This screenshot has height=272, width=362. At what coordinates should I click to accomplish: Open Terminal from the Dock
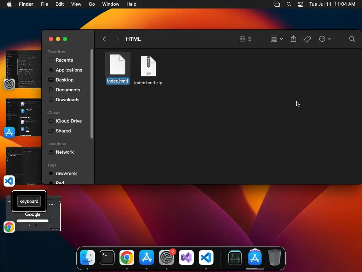pyautogui.click(x=107, y=257)
